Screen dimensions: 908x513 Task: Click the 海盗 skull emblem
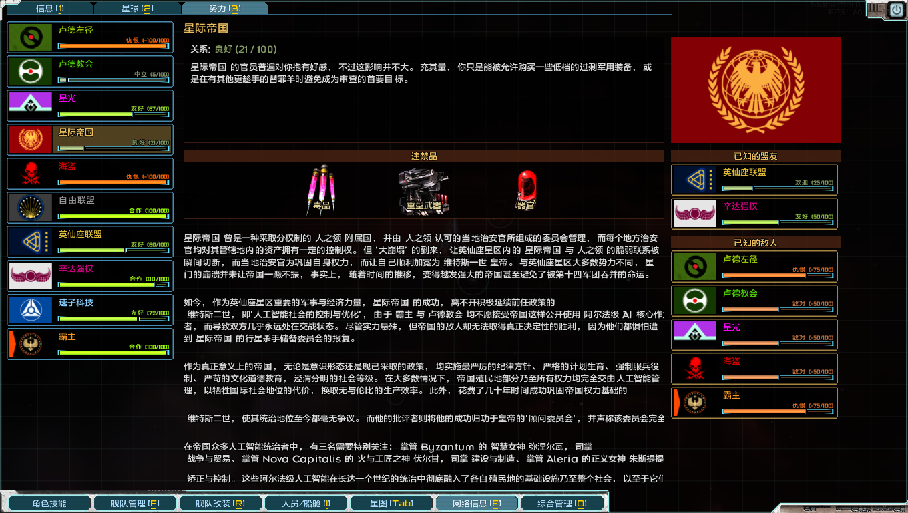[x=30, y=173]
